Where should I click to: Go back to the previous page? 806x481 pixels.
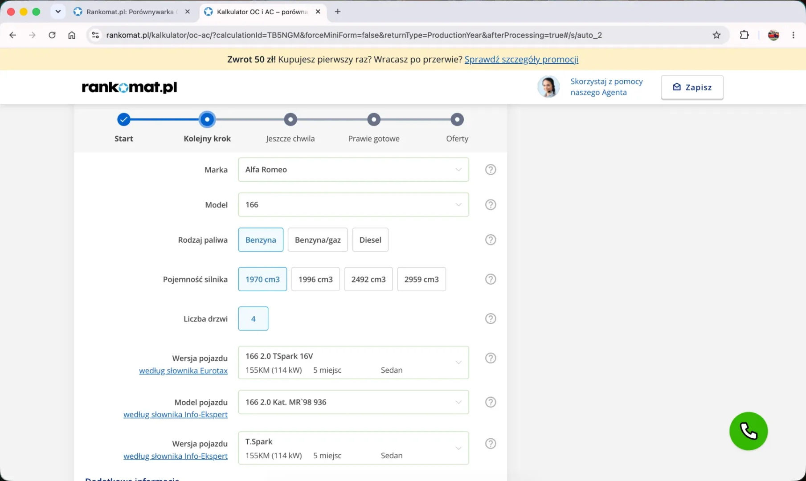click(13, 35)
